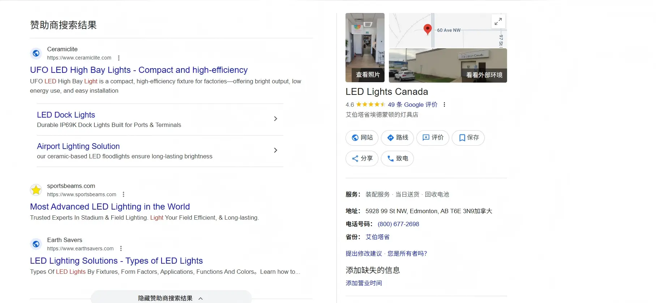
Task: Click the 赞助商搜索结果 heading
Action: coord(63,25)
